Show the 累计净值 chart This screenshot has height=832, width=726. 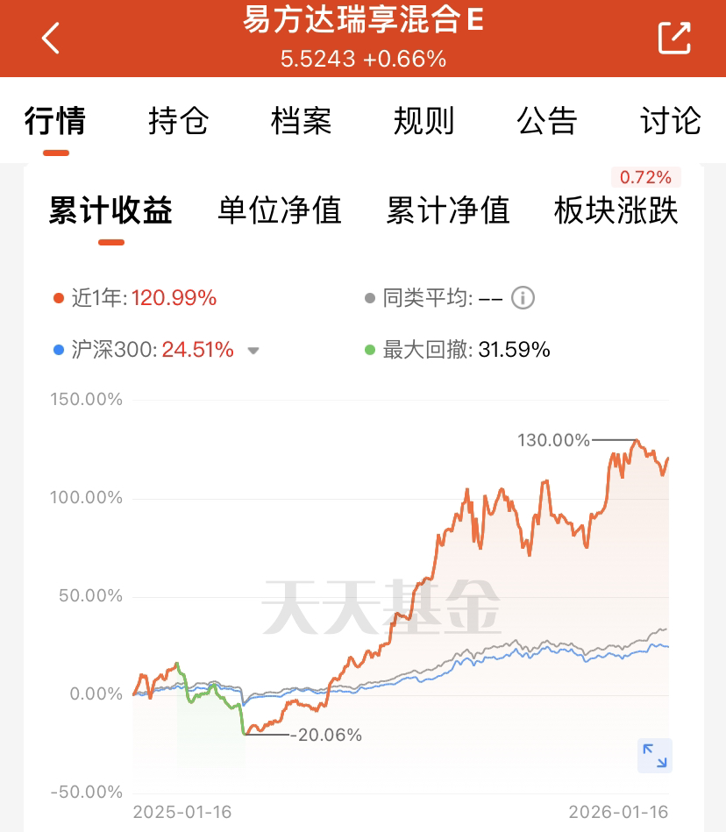[447, 211]
